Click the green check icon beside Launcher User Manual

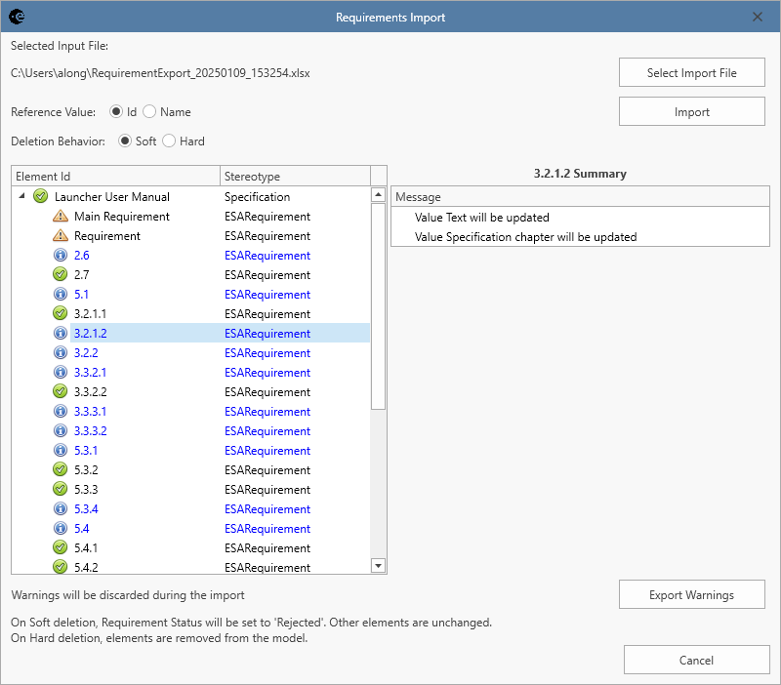pos(40,196)
